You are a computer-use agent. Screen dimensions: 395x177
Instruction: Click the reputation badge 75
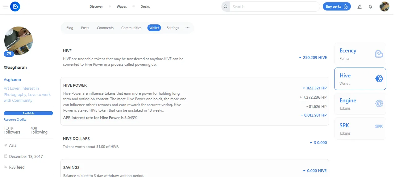point(9,54)
